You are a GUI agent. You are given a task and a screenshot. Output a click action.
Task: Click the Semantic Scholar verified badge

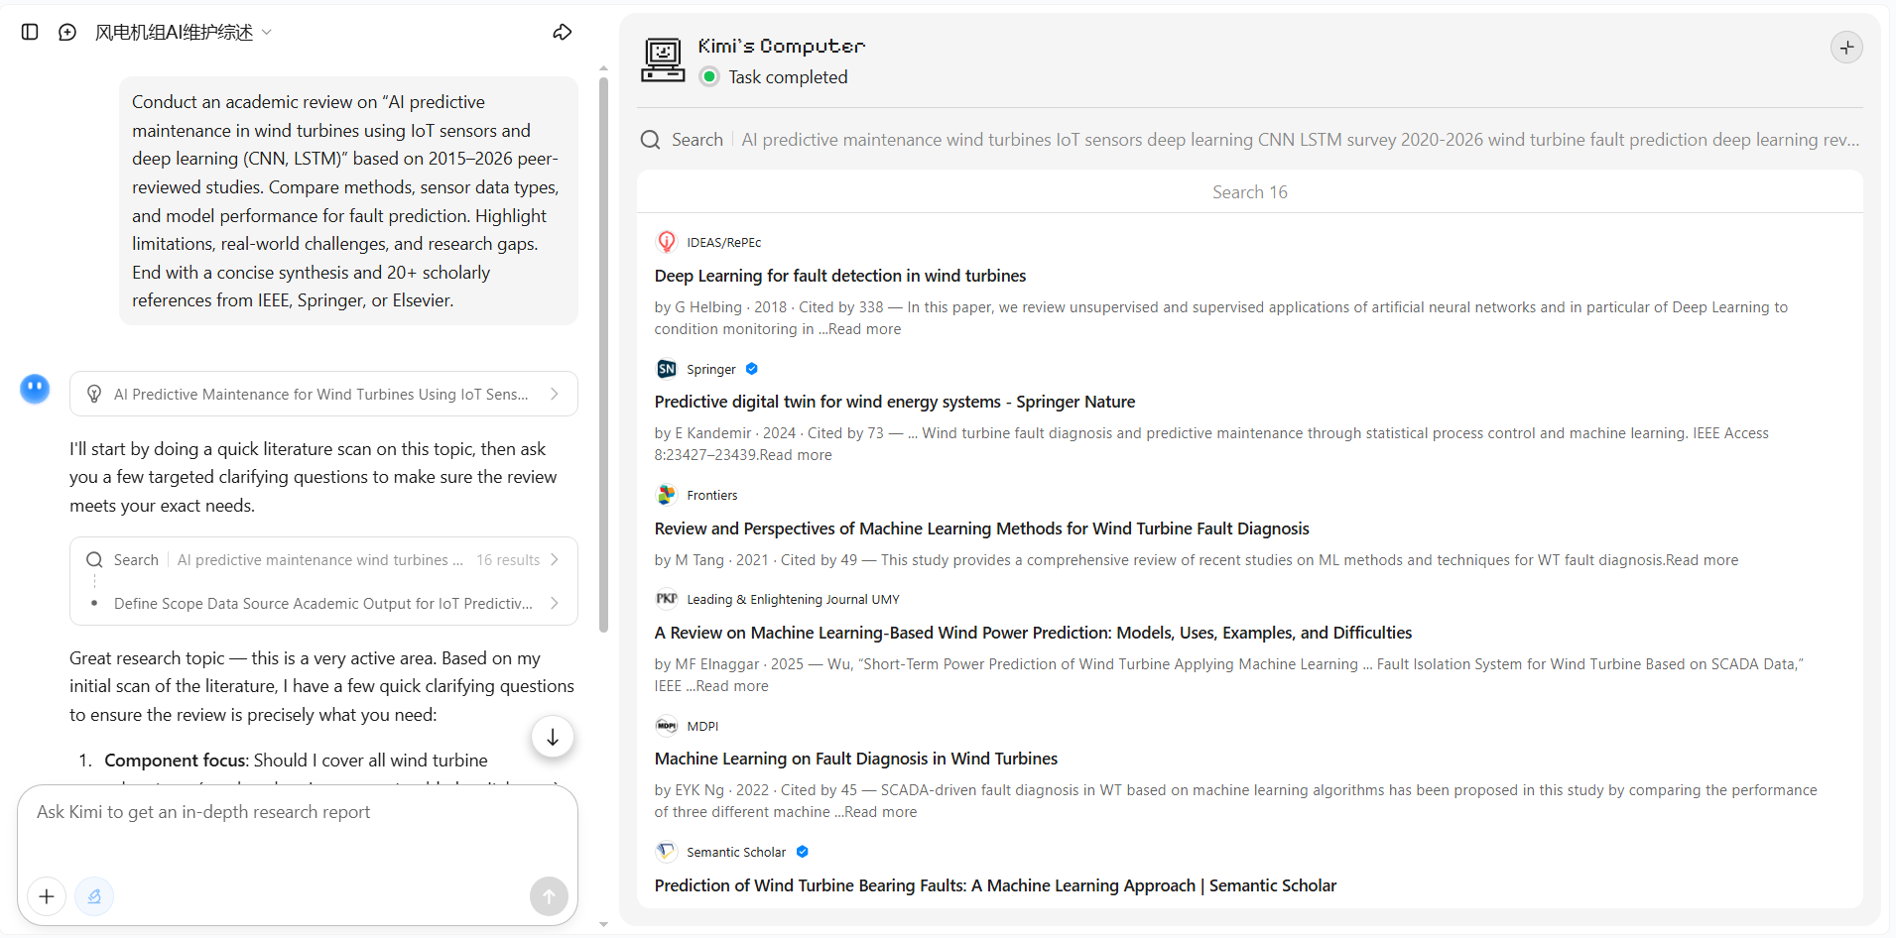point(803,852)
